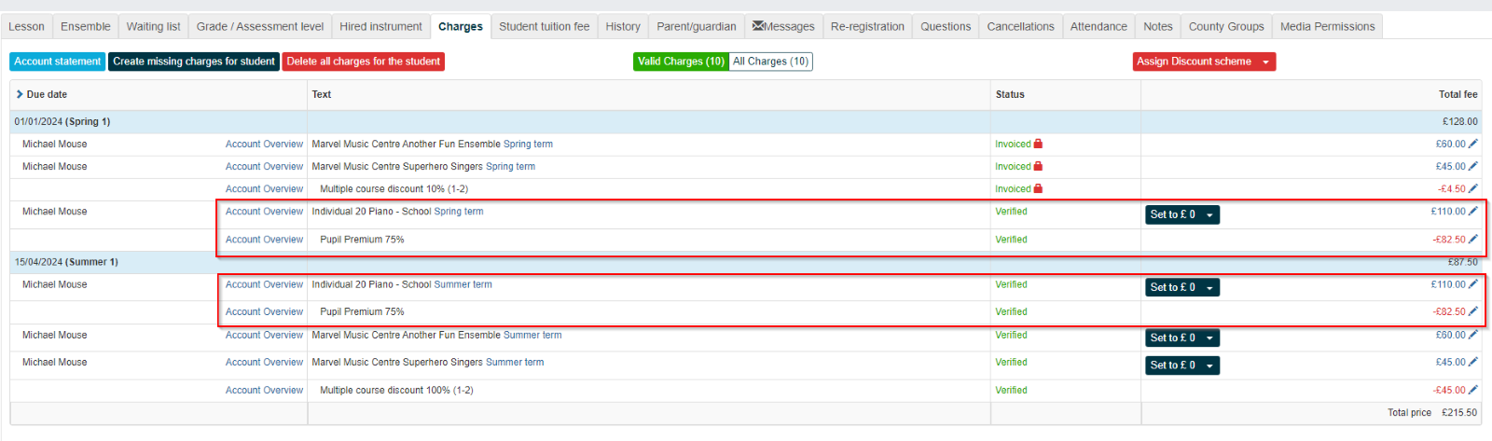The image size is (1492, 441).
Task: Open the Spring term link for Individual 20 Piano
Action: (459, 212)
